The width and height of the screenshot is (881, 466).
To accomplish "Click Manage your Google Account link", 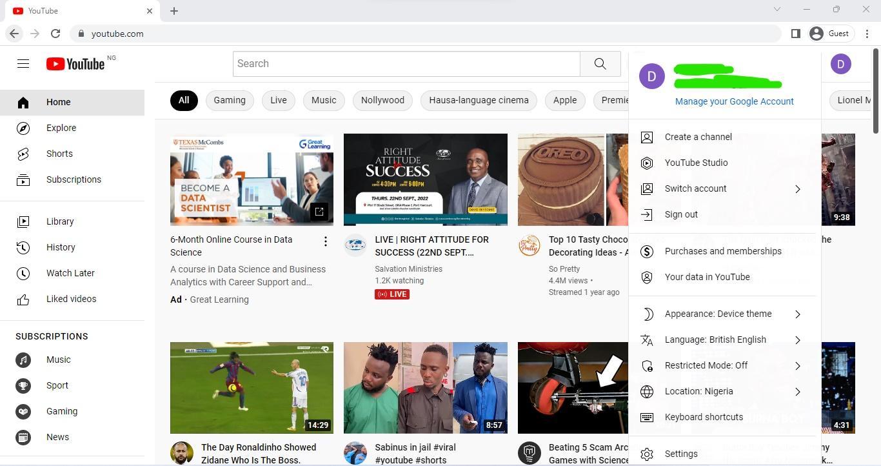I will 735,101.
